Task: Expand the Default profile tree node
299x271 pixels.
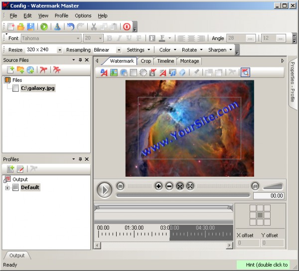Action: (x=7, y=188)
